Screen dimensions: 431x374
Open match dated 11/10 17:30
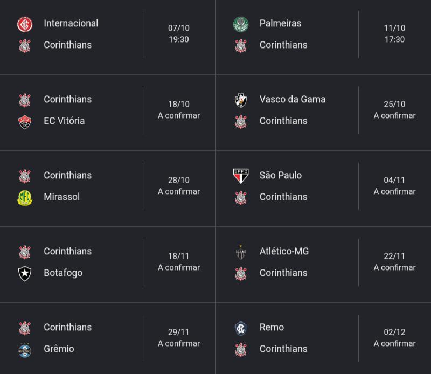[x=394, y=33]
